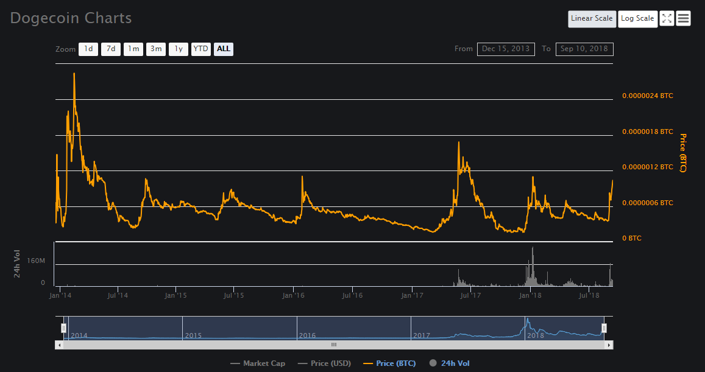This screenshot has height=372, width=705.
Task: Toggle Price (USD) series in legend
Action: [324, 363]
